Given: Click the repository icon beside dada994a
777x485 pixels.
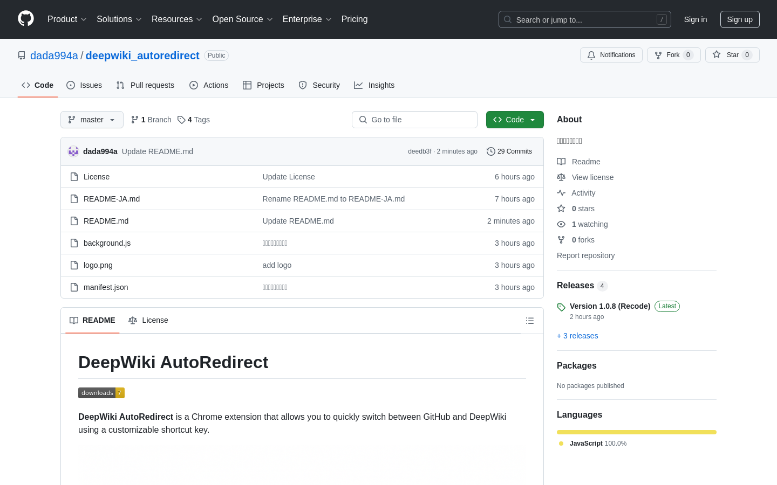Looking at the screenshot, I should (x=22, y=56).
